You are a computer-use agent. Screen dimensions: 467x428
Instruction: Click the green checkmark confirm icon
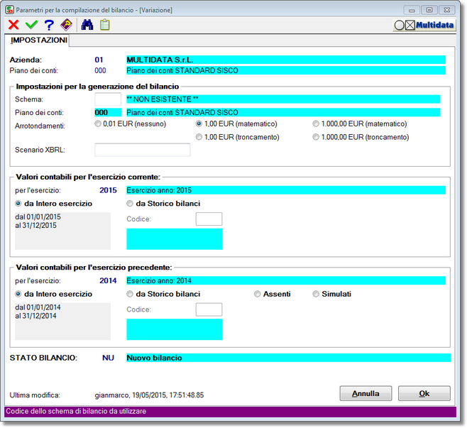pos(31,25)
